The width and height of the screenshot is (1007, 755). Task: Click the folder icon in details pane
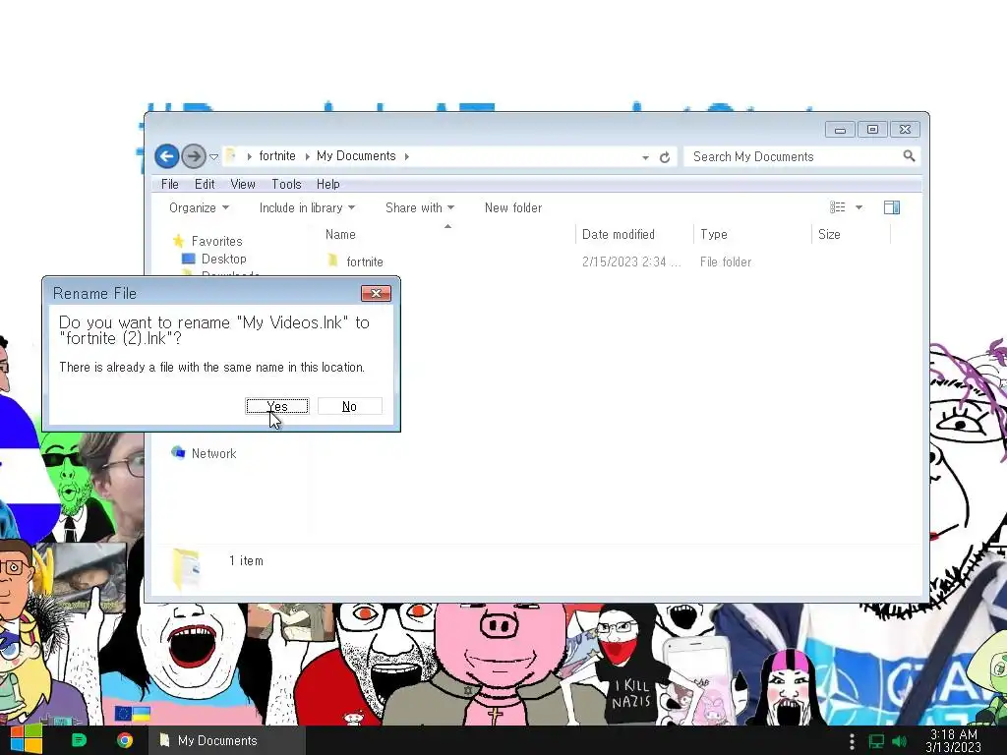point(187,567)
